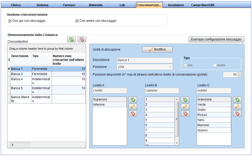This screenshot has height=156, width=252.
Task: Edit the selected Livello C goblet
Action: (x=237, y=106)
